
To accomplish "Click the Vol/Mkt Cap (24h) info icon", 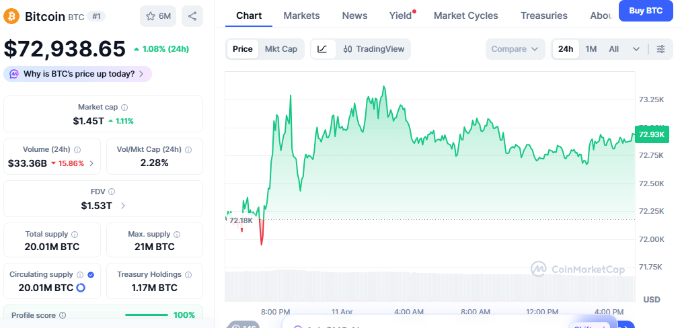I will click(x=188, y=150).
